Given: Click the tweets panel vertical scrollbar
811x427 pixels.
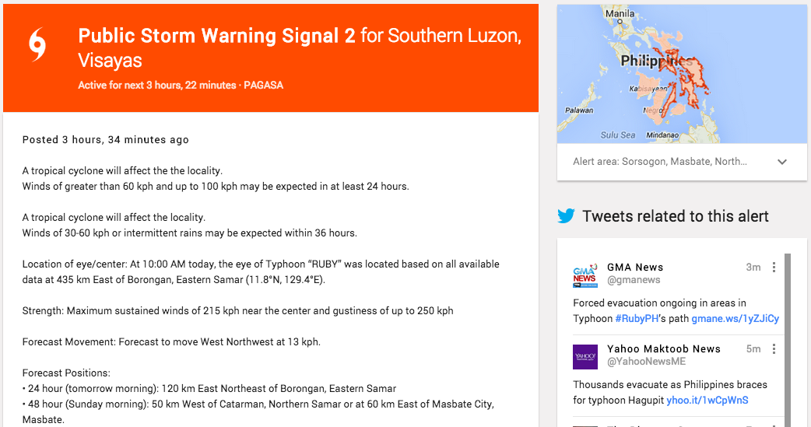Looking at the screenshot, I should (x=787, y=340).
